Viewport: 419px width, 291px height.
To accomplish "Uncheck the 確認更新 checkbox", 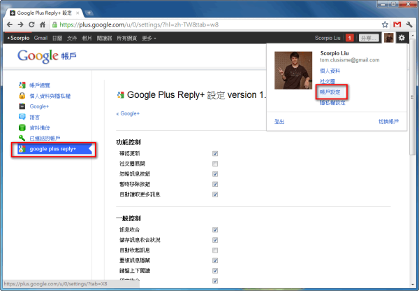I will pos(215,153).
